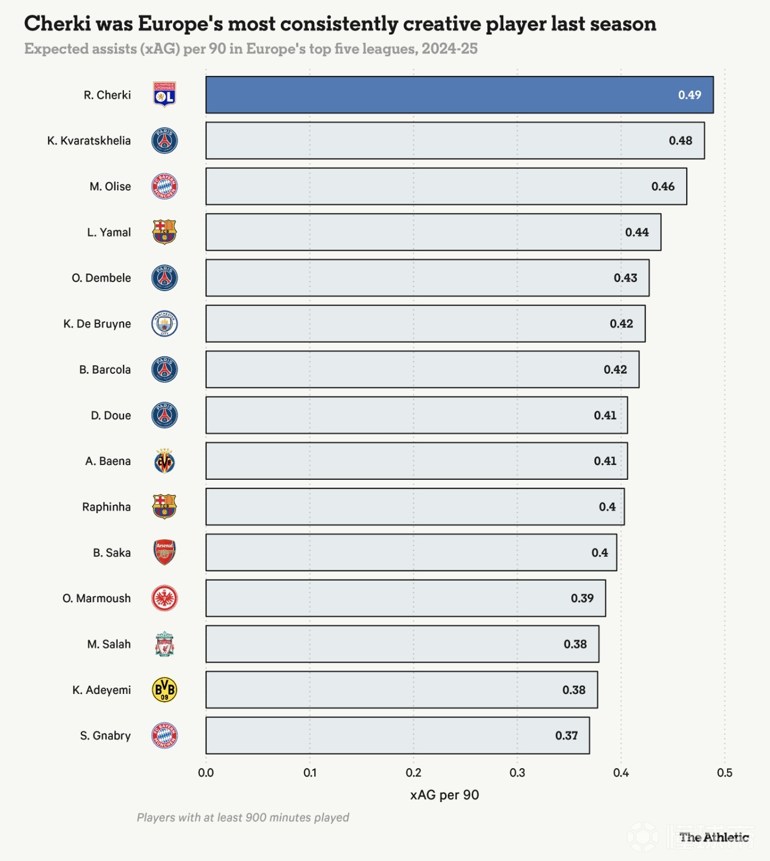Select the Manchester City crest by K. De Bruyne
Viewport: 770px width, 861px height.
[x=165, y=323]
